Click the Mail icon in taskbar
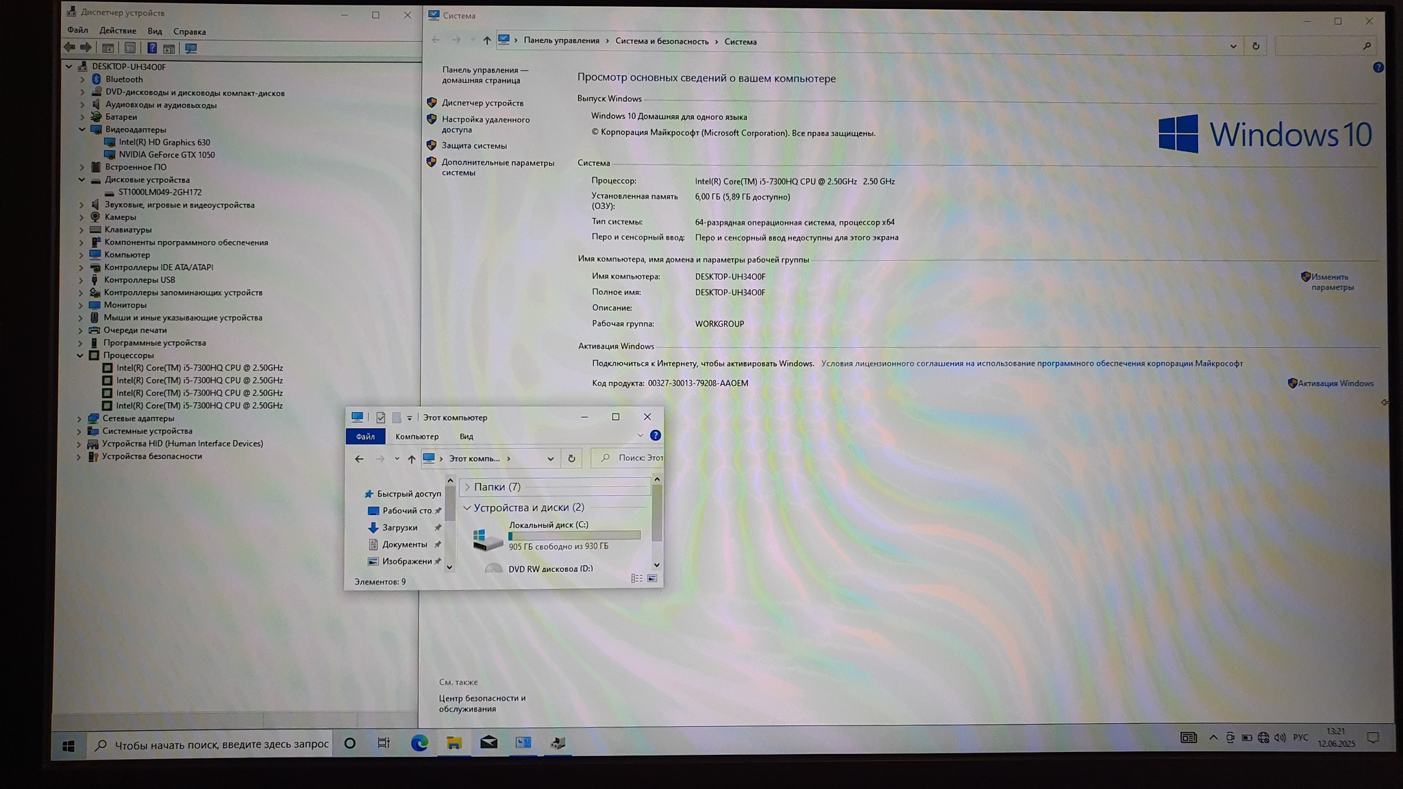This screenshot has width=1403, height=789. 488,743
